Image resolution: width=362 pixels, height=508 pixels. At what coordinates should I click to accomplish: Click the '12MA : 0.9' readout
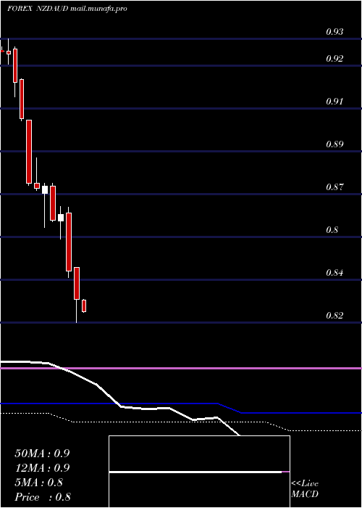point(42,468)
